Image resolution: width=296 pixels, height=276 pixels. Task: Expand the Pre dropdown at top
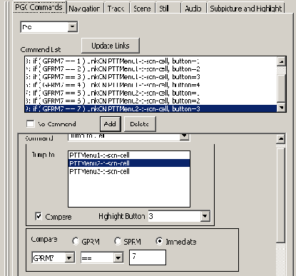72,27
